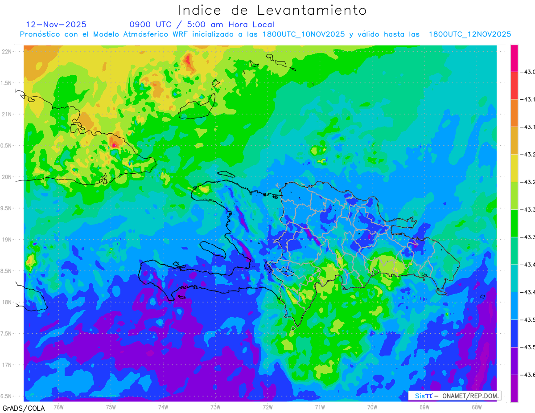Click the 'SisTT - ONAMET/REP.DOM.' credit box
This screenshot has width=535, height=413.
point(455,396)
